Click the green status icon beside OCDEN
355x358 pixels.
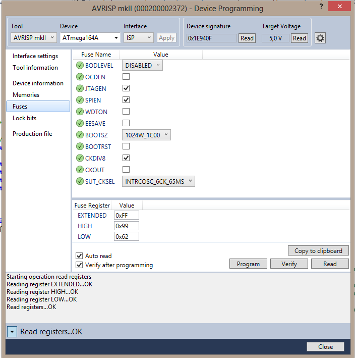(80, 77)
